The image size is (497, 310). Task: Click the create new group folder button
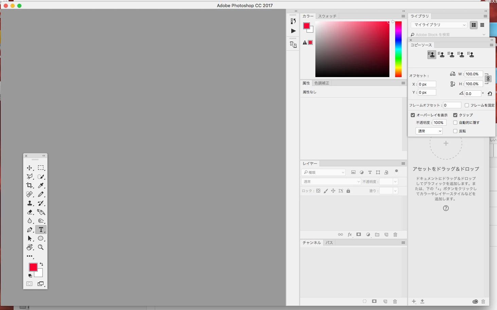(377, 235)
